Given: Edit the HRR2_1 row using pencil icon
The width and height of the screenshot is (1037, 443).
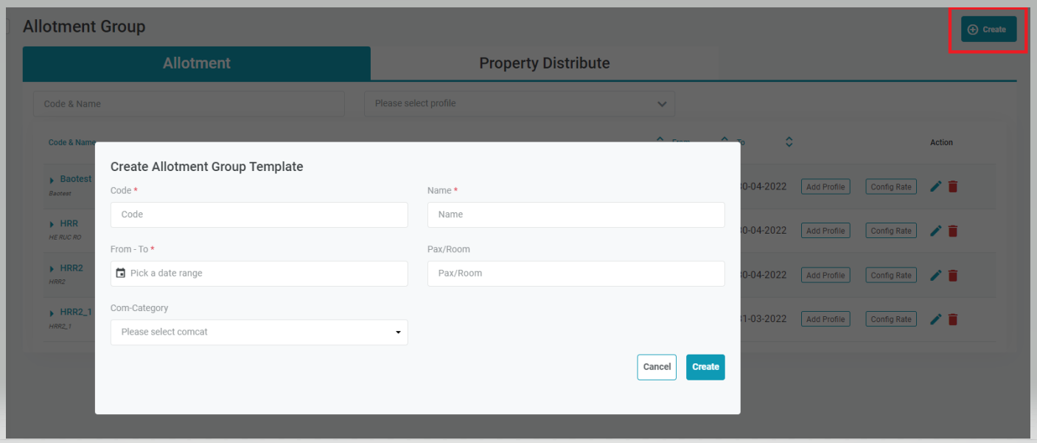Looking at the screenshot, I should [x=936, y=319].
